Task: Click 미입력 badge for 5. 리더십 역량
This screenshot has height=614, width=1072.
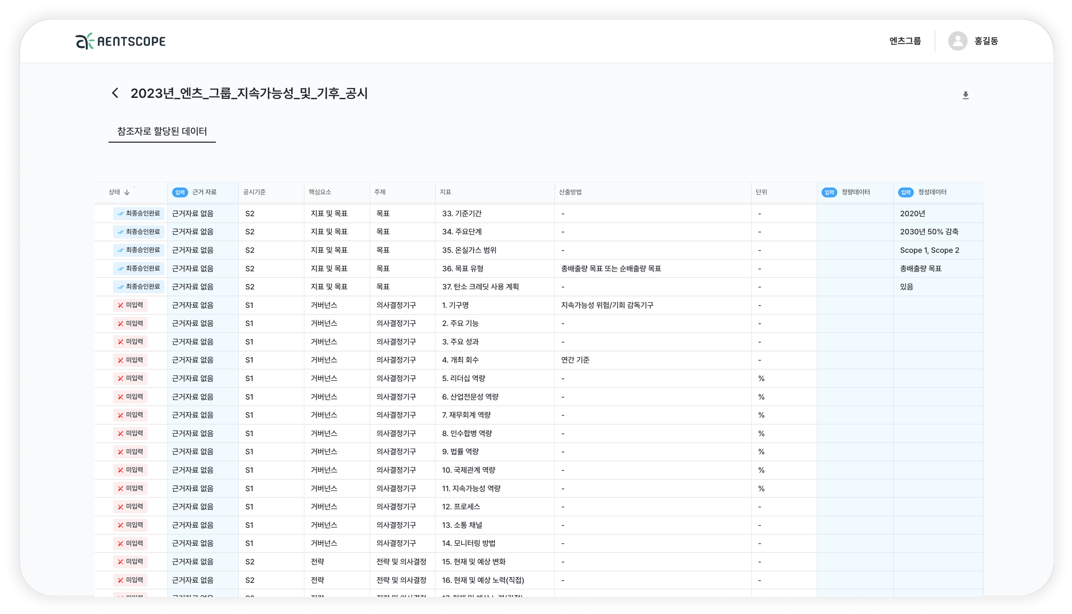Action: pyautogui.click(x=130, y=378)
